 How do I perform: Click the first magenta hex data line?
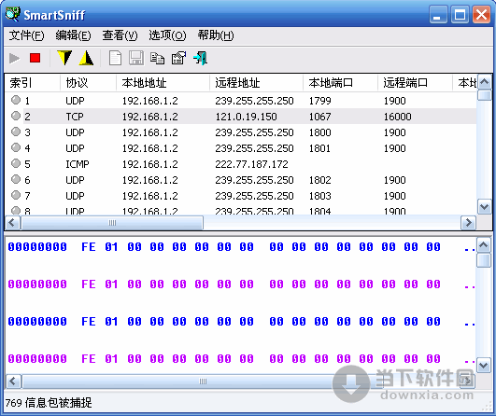[241, 284]
